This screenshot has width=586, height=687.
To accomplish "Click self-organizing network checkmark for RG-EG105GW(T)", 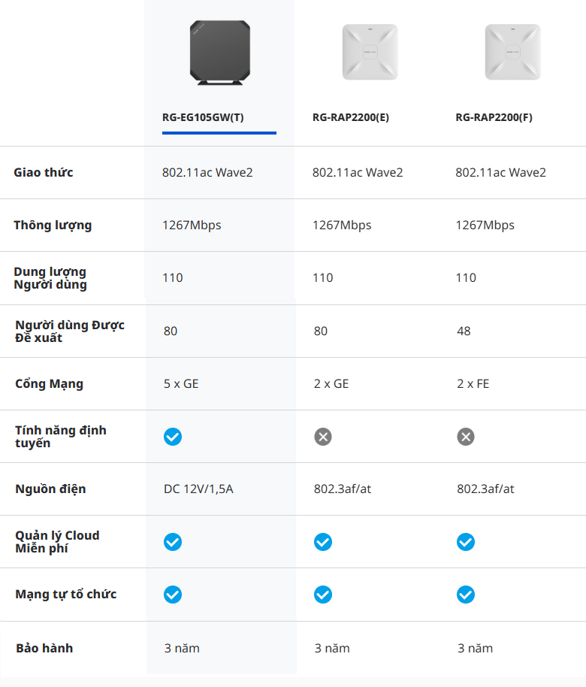I will [x=173, y=595].
